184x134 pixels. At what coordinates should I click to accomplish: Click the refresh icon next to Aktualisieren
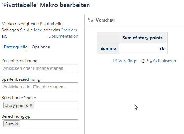tap(149, 61)
